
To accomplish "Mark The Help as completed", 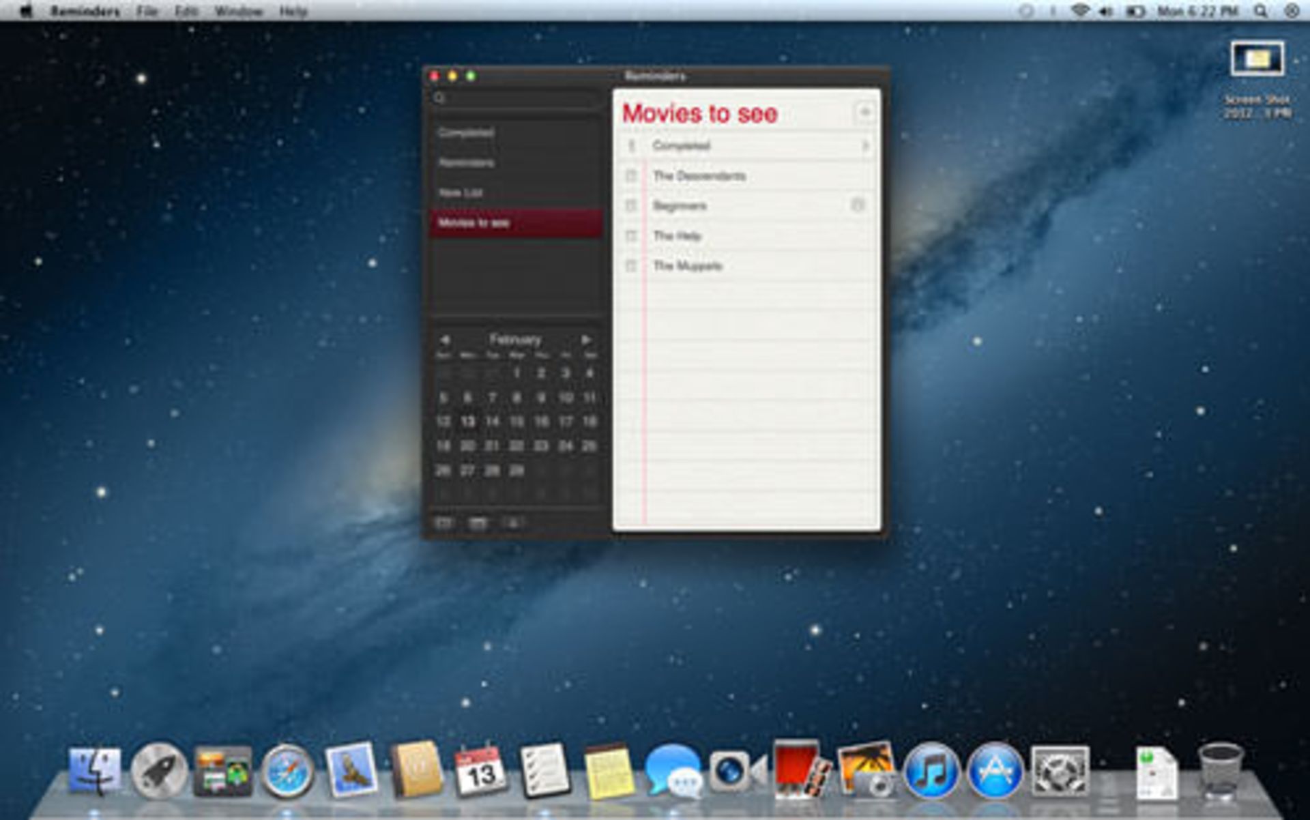I will click(x=632, y=235).
